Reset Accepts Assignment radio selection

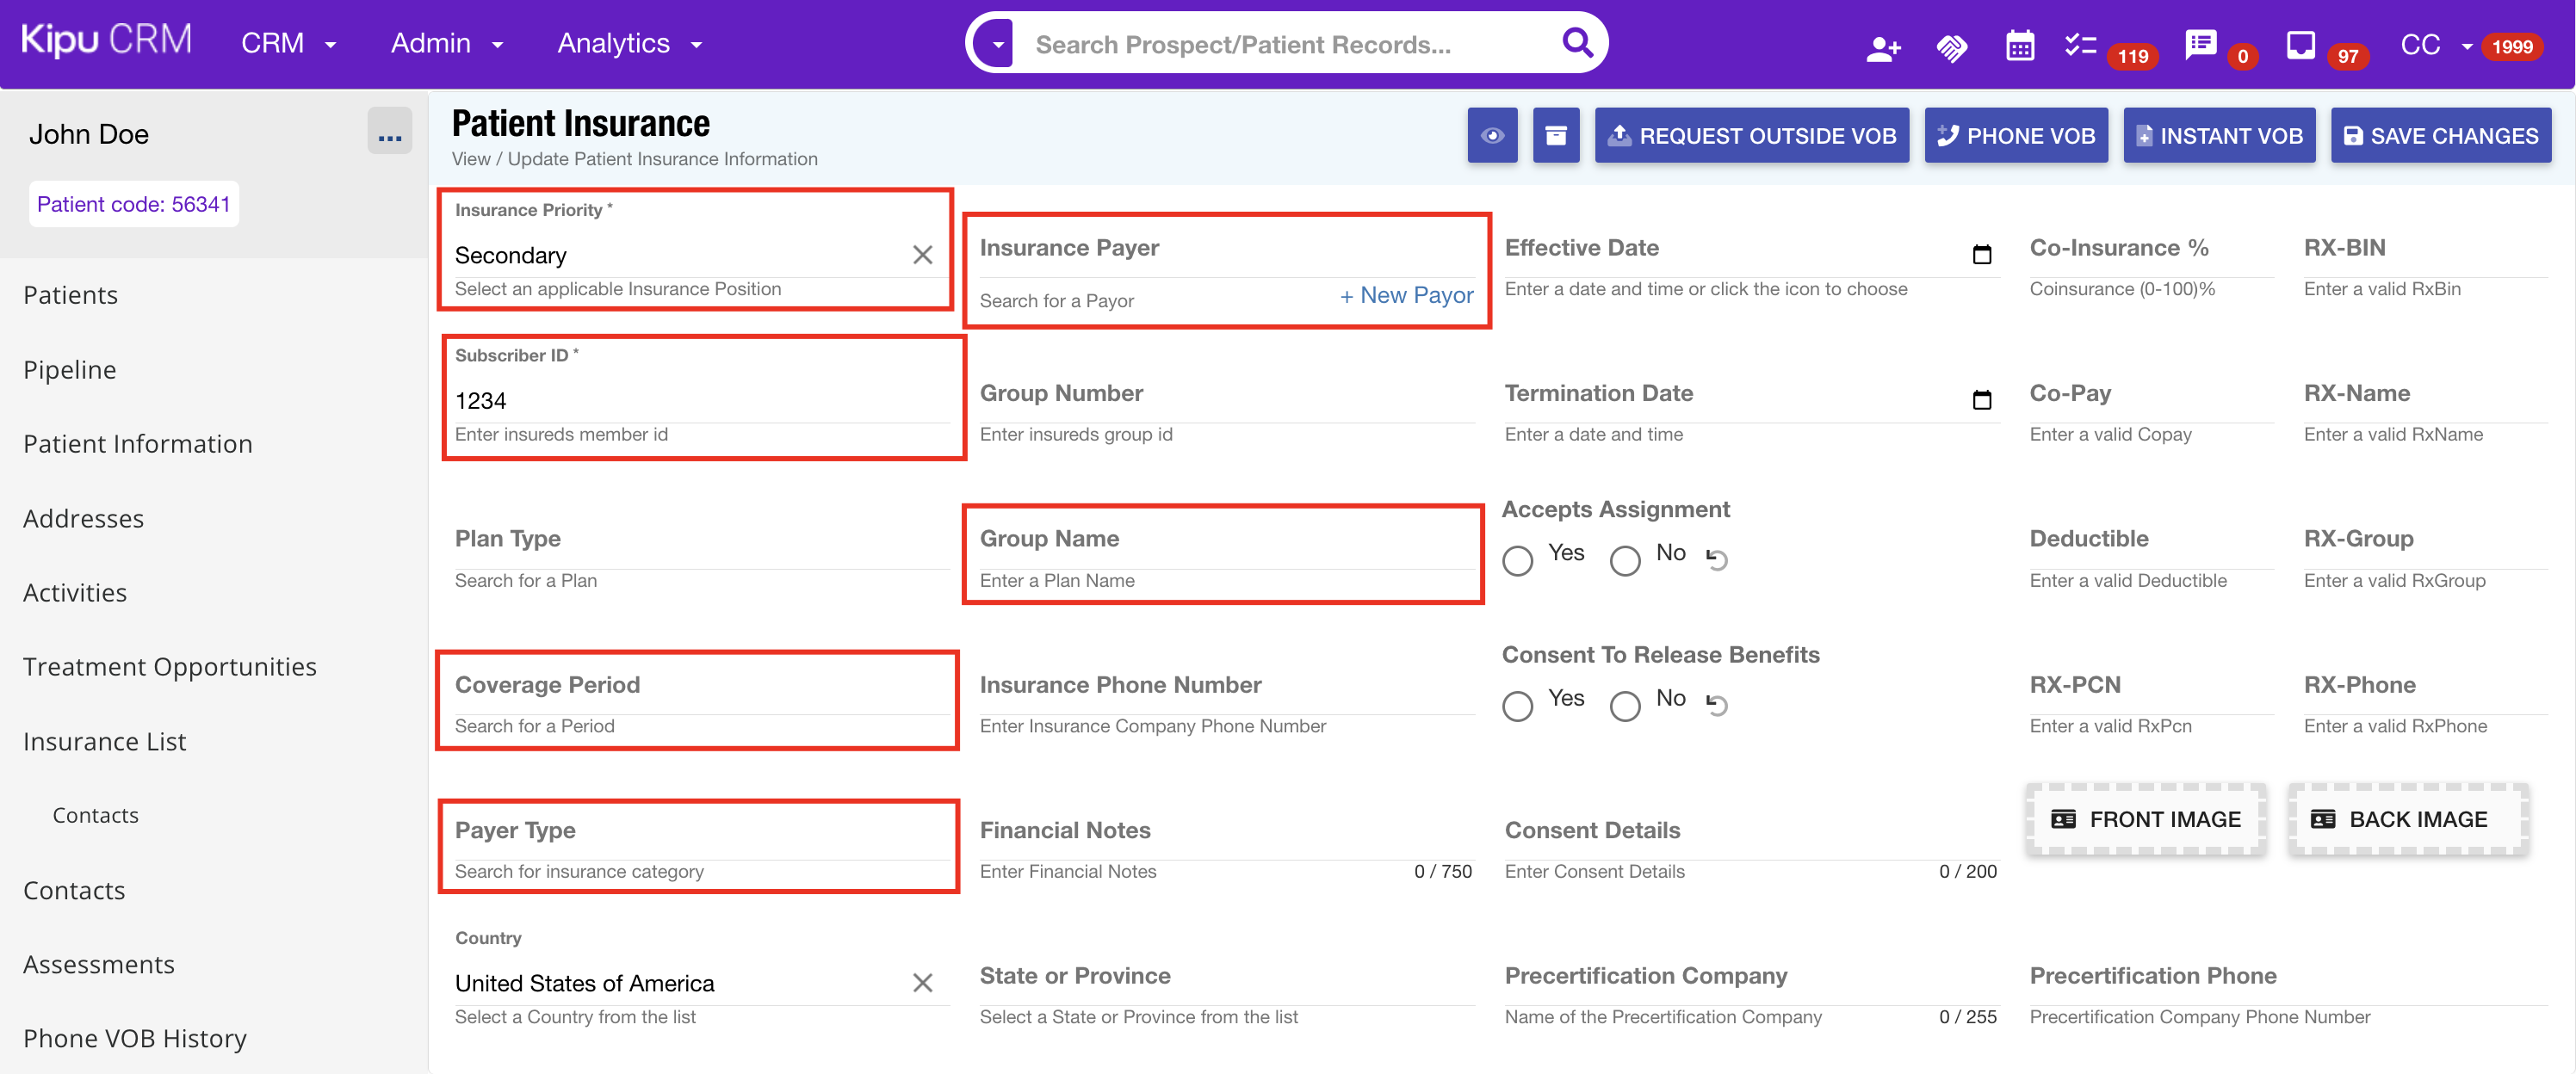click(x=1717, y=559)
